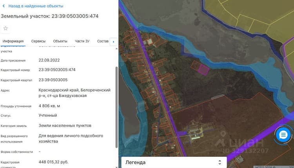Go back via Назад в найденные объекты

point(36,6)
